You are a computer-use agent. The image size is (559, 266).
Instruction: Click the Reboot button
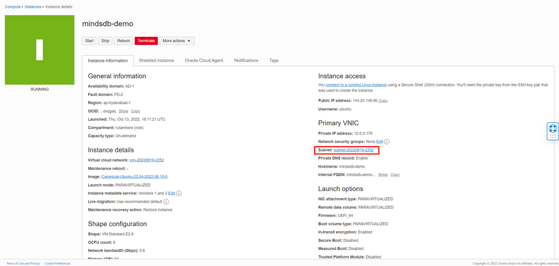coord(123,41)
